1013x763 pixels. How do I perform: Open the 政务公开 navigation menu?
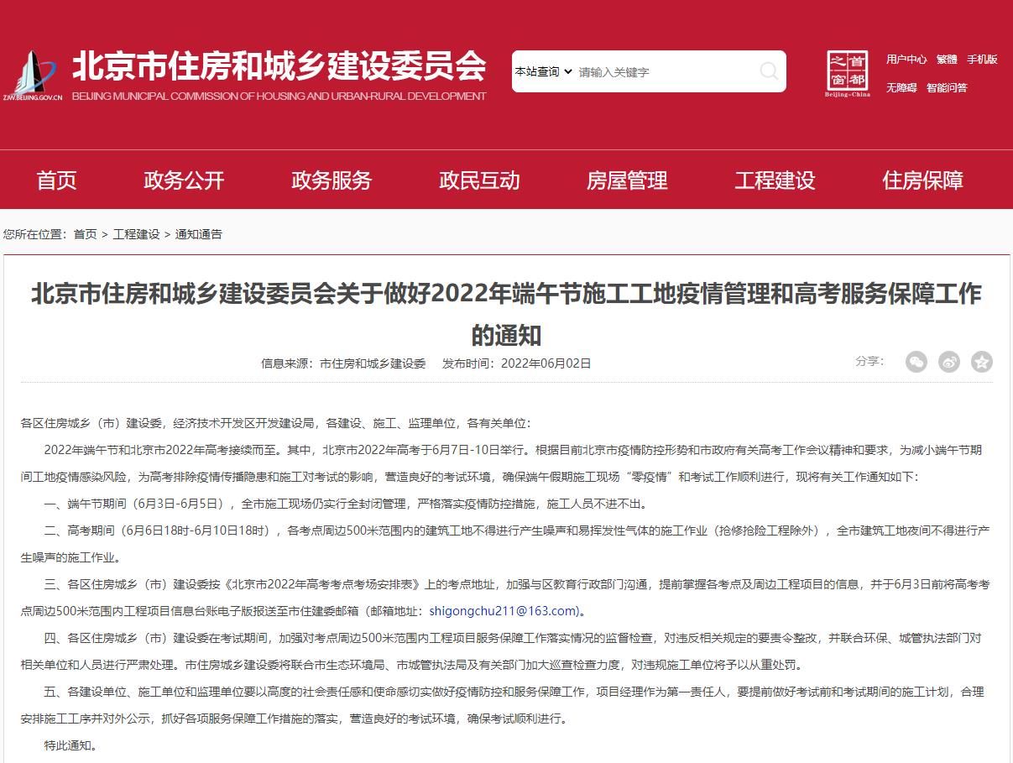[184, 180]
